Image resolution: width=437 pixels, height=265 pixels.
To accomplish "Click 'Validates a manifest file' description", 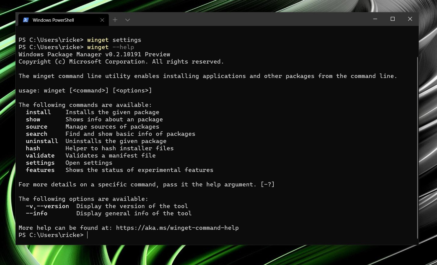I will click(x=111, y=155).
